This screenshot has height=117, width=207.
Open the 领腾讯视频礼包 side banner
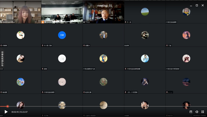click(x=2, y=59)
